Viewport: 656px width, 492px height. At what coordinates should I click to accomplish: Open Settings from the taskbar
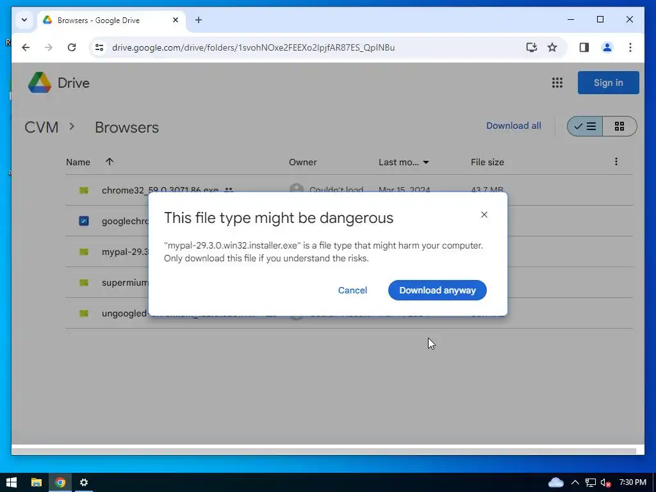pos(84,482)
